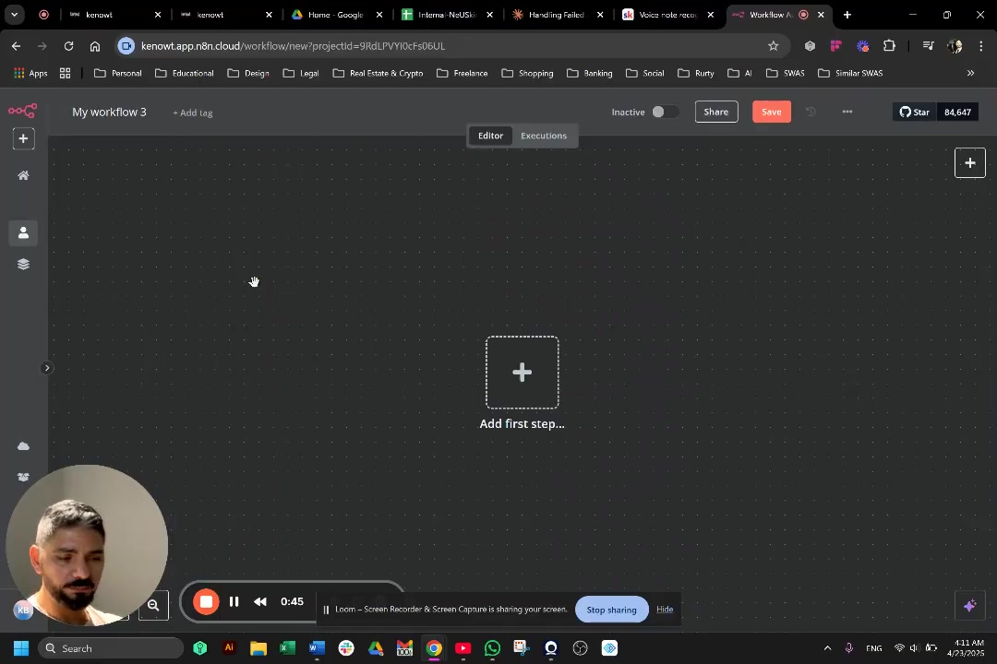Click the n8n logo in the sidebar
Viewport: 997px width, 664px height.
pos(22,112)
